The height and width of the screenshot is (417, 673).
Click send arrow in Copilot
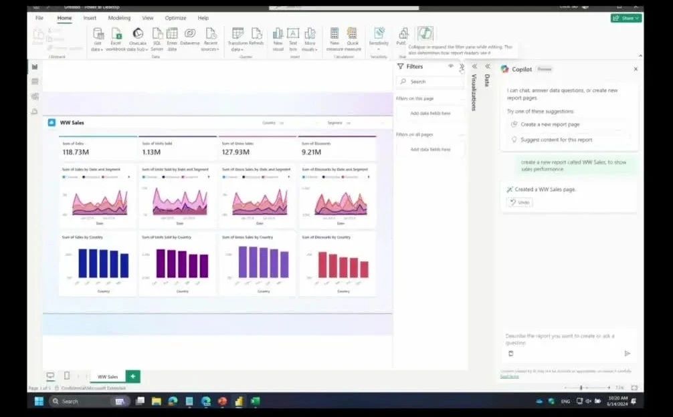click(x=627, y=353)
